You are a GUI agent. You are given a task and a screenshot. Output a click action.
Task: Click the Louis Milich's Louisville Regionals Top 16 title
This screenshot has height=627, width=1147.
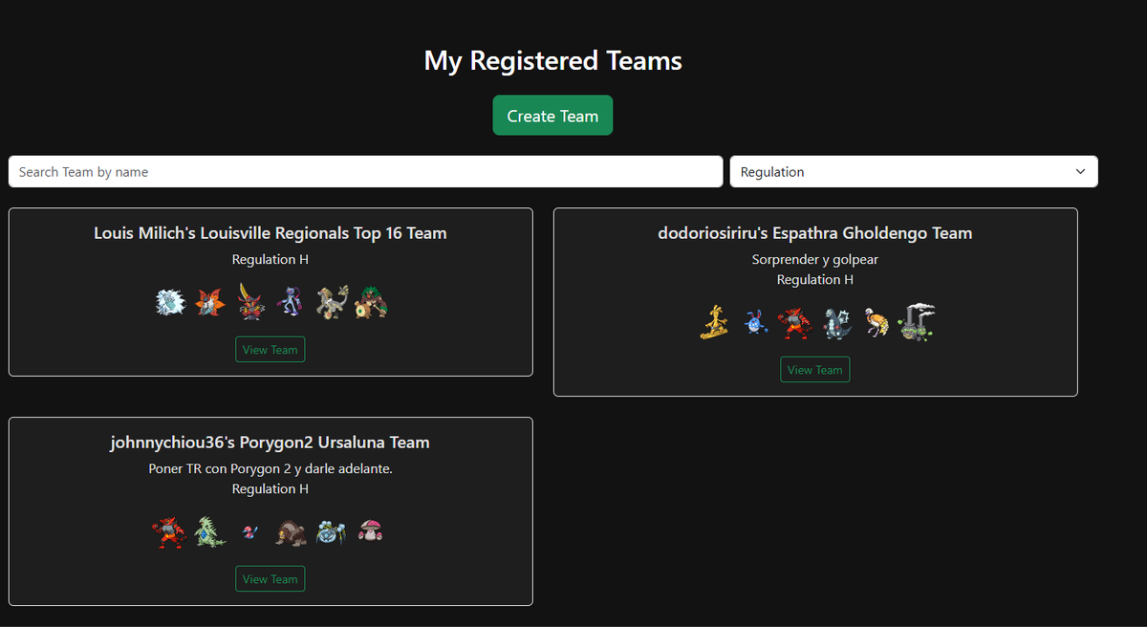(271, 233)
